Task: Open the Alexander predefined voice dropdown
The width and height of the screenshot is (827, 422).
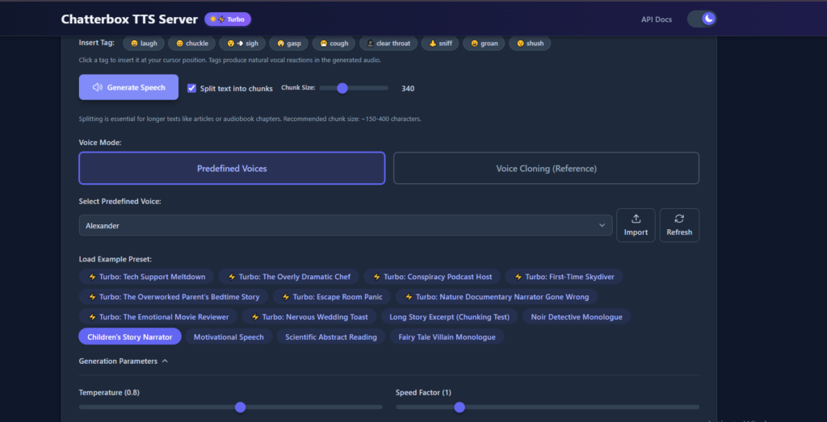Action: [345, 226]
